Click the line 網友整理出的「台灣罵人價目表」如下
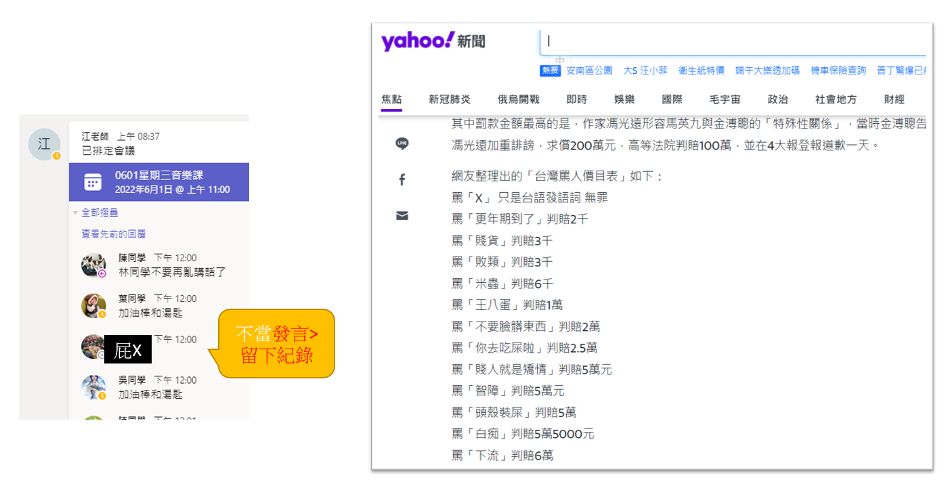 click(x=557, y=177)
